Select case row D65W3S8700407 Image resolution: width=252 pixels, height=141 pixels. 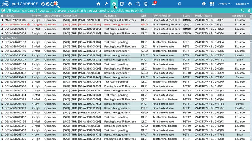click(x=125, y=130)
